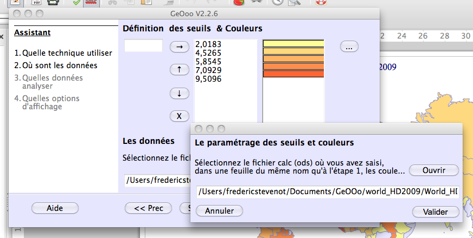Click the up arrow move button
The height and width of the screenshot is (238, 473).
pos(180,69)
